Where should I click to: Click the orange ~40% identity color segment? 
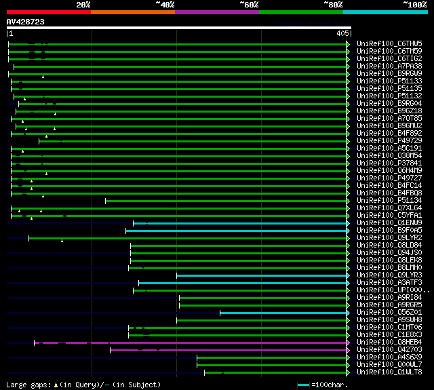coord(133,12)
